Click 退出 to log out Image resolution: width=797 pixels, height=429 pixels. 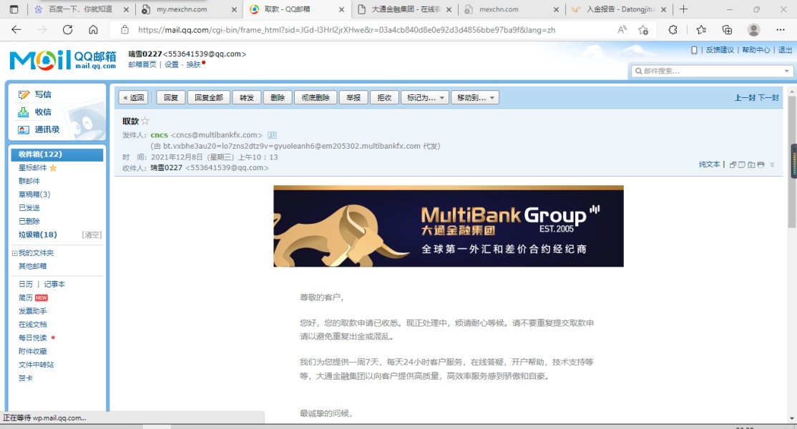coord(785,50)
